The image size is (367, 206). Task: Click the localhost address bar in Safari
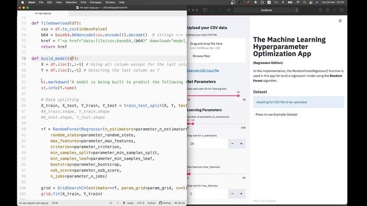266,10
